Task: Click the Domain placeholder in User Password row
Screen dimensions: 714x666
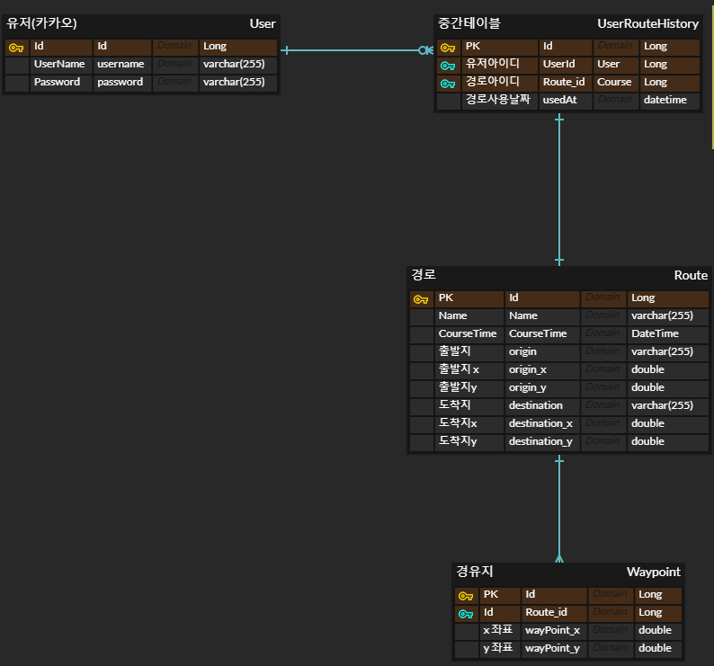Action: (x=175, y=84)
